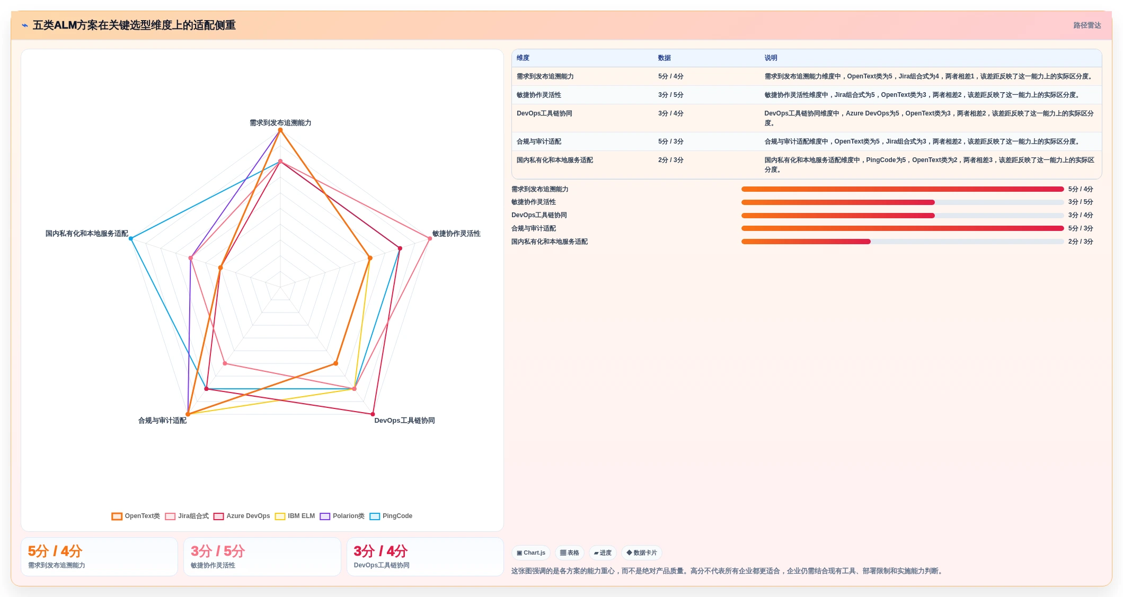
Task: Click the footnote text about 能力重心
Action: click(x=728, y=571)
